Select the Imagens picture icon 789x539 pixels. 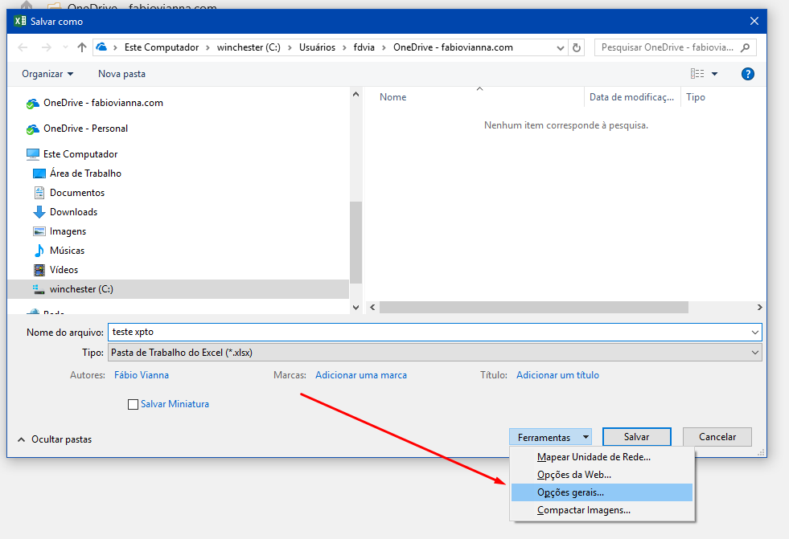[x=39, y=231]
